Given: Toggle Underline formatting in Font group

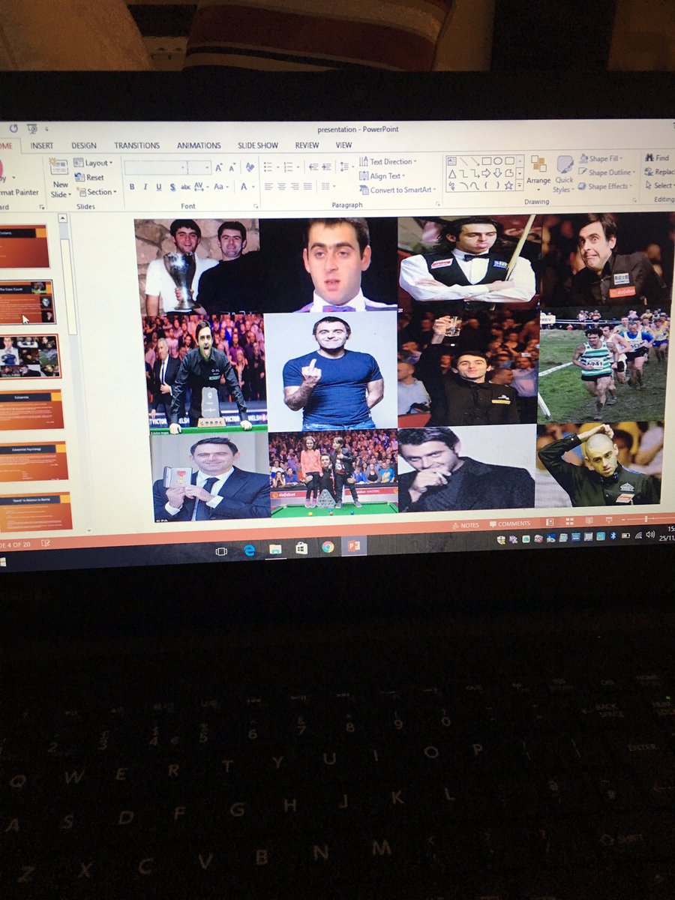Looking at the screenshot, I should pyautogui.click(x=158, y=187).
